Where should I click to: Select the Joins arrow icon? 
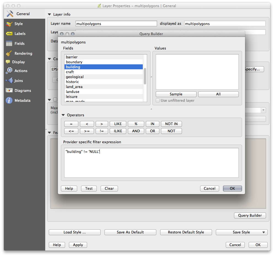click(x=9, y=81)
